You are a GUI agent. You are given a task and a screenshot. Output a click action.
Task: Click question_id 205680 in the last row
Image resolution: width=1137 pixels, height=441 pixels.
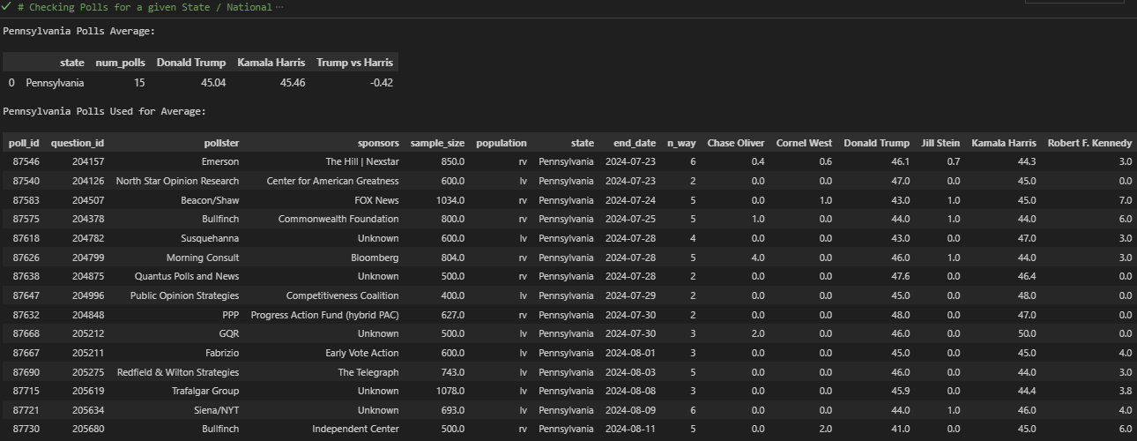coord(88,430)
